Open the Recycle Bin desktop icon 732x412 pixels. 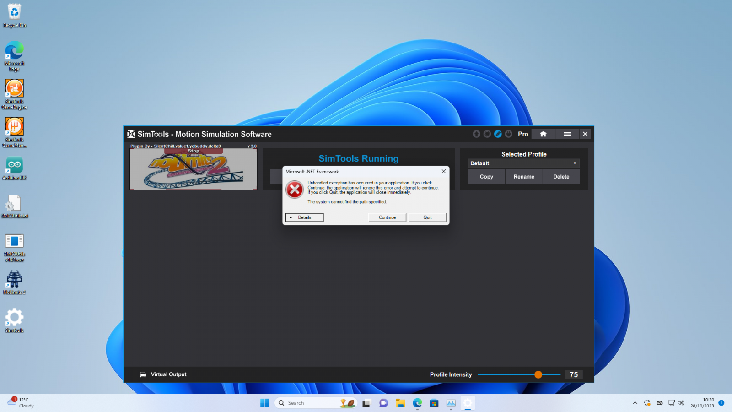click(15, 16)
